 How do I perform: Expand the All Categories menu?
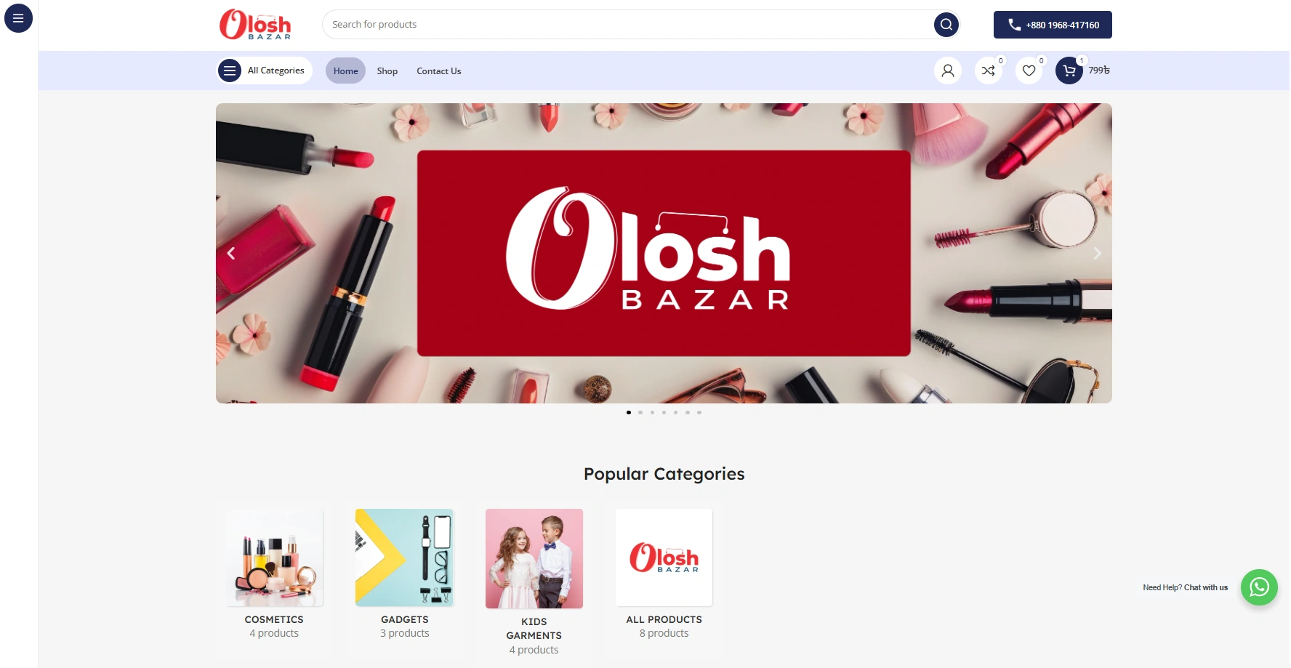(x=265, y=71)
